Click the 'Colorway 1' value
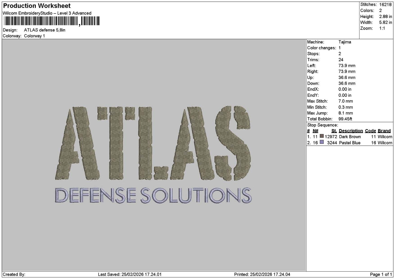 click(34, 36)
